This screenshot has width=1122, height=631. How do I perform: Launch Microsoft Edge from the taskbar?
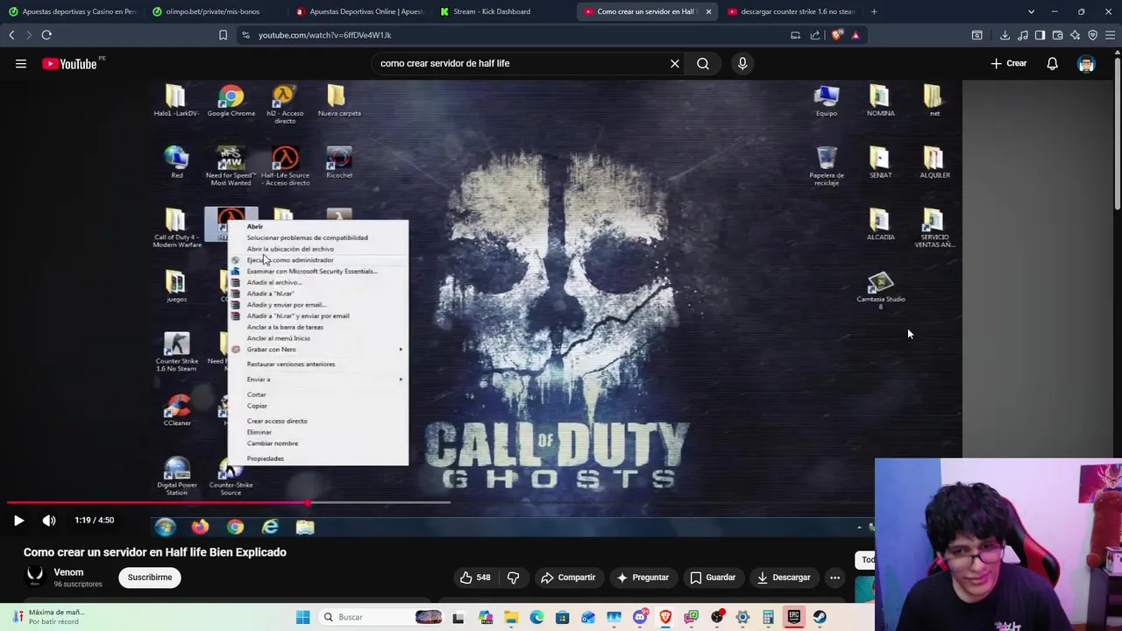tap(536, 617)
